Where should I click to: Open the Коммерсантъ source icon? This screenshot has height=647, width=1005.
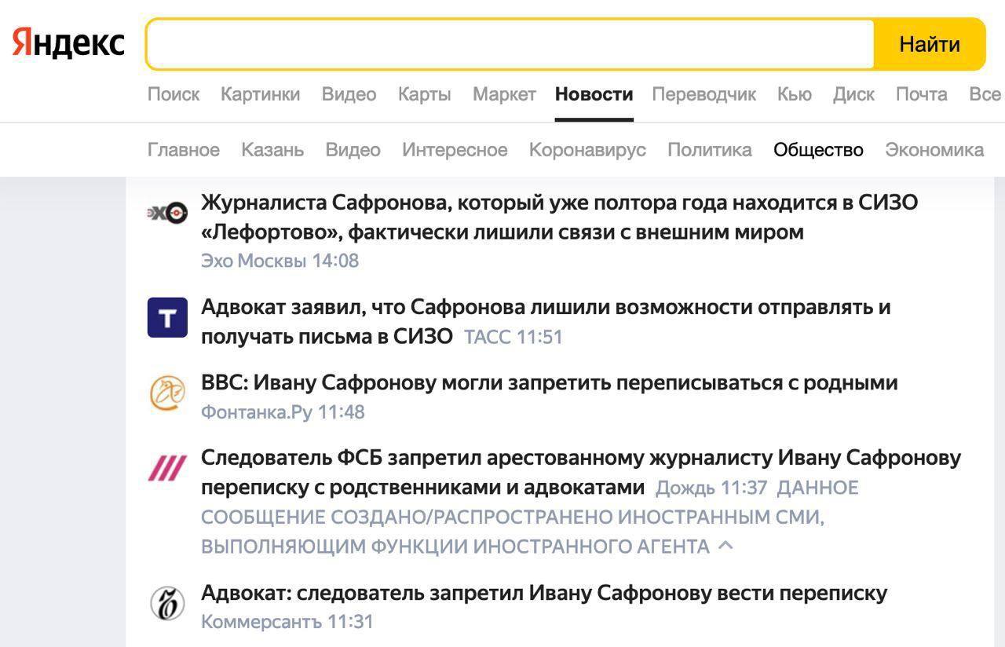click(167, 603)
